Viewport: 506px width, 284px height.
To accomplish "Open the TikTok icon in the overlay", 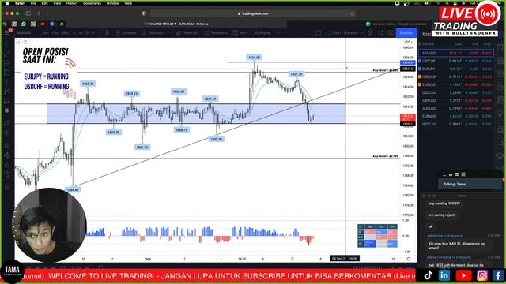I will [428, 275].
